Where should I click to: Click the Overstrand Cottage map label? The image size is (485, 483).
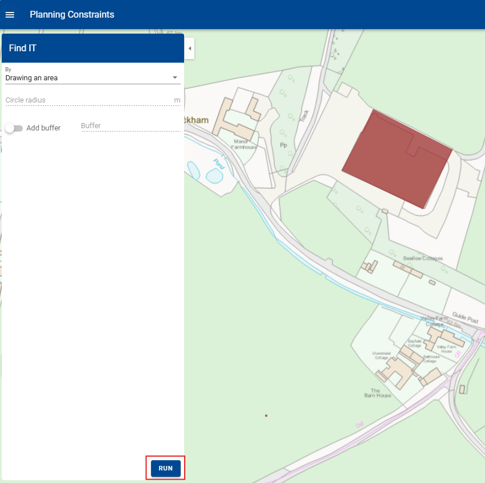[381, 355]
